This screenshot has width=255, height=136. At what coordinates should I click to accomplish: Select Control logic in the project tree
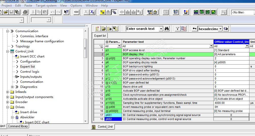pyautogui.click(x=30, y=72)
